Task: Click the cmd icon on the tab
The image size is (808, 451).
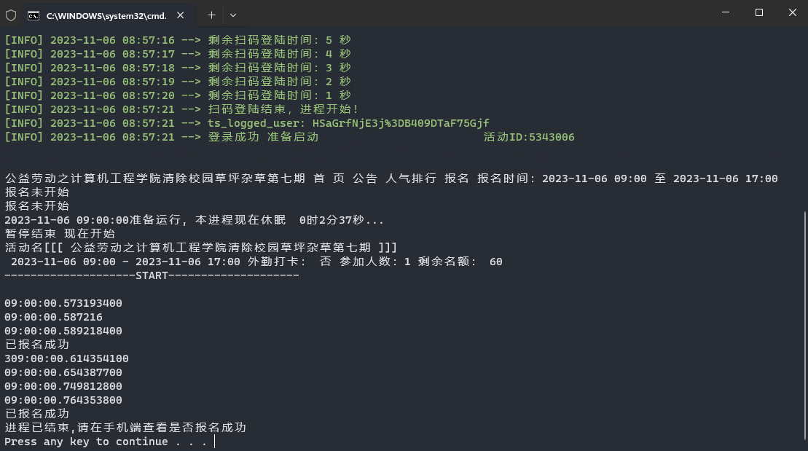Action: (x=34, y=16)
